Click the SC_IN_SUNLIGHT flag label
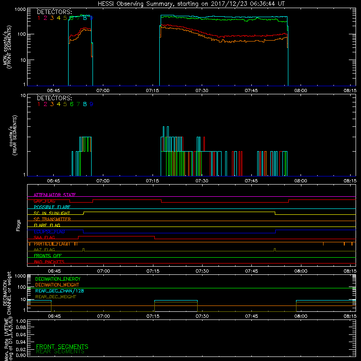The width and height of the screenshot is (361, 361). (x=52, y=213)
